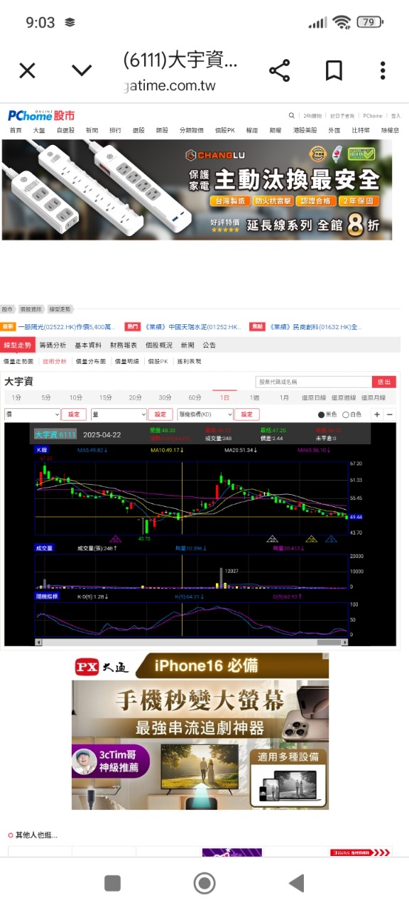Image resolution: width=409 pixels, height=910 pixels.
Task: Open 自選股 in main navigation
Action: 65,130
